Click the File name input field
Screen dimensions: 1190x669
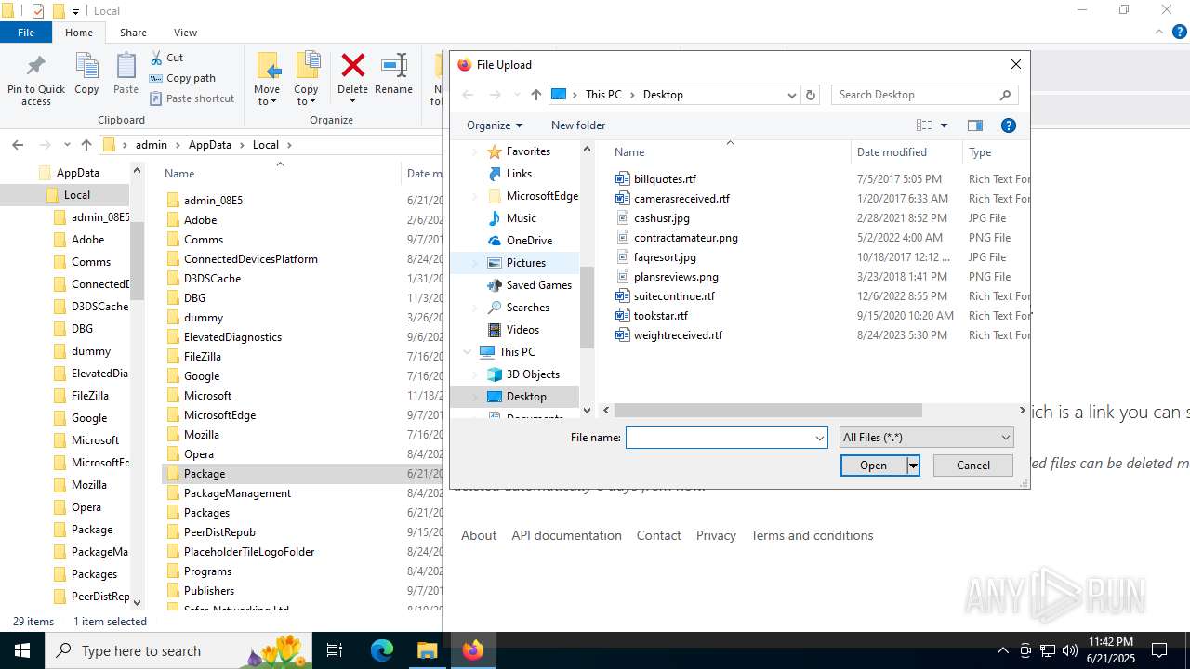[x=720, y=438]
